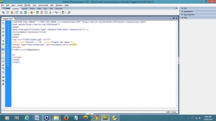Image resolution: width=216 pixels, height=121 pixels.
Task: Insert the Date with calendar icon
Action: [37, 12]
